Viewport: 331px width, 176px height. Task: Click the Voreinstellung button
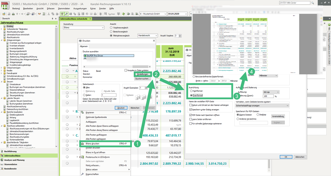(278, 116)
